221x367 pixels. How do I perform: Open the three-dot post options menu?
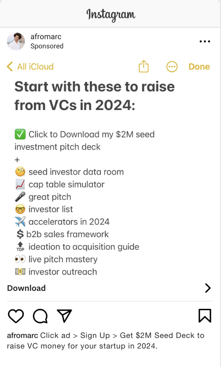tap(205, 41)
